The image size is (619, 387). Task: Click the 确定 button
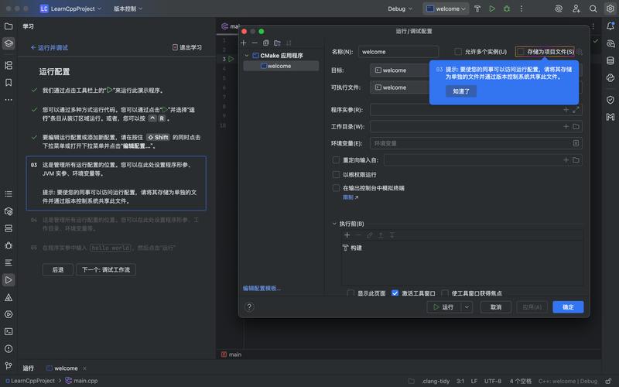[568, 307]
